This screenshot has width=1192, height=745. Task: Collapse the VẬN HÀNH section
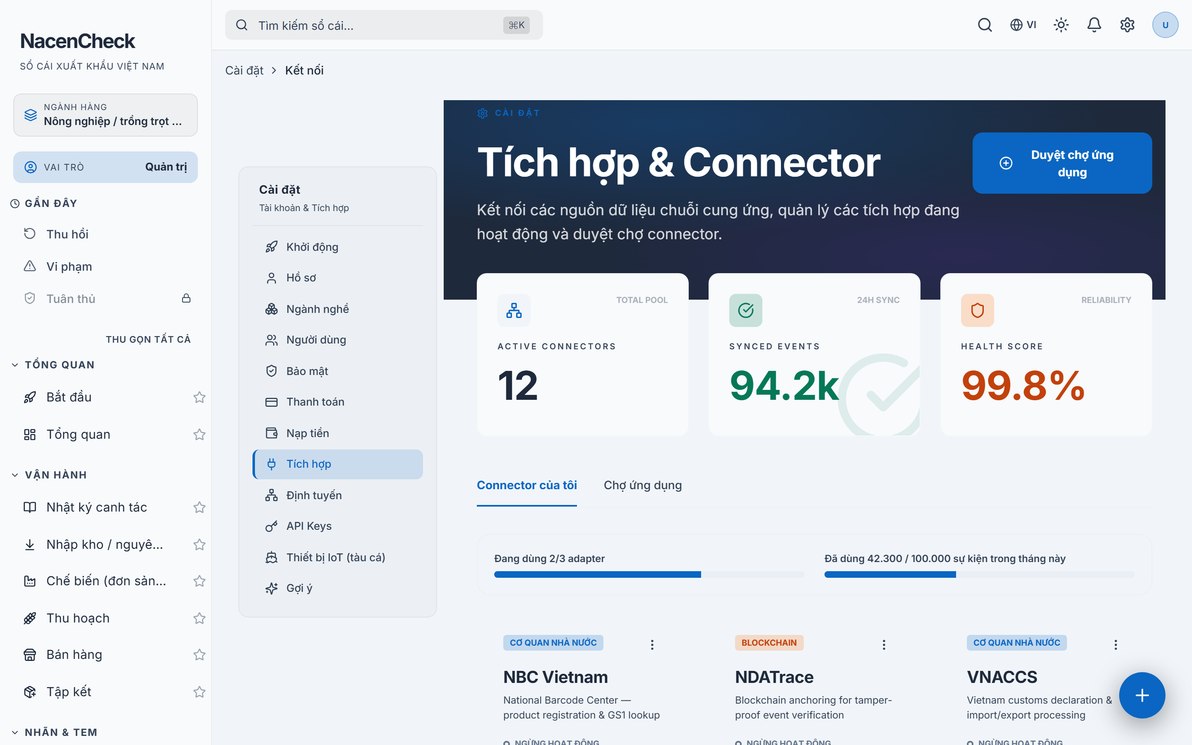coord(49,475)
